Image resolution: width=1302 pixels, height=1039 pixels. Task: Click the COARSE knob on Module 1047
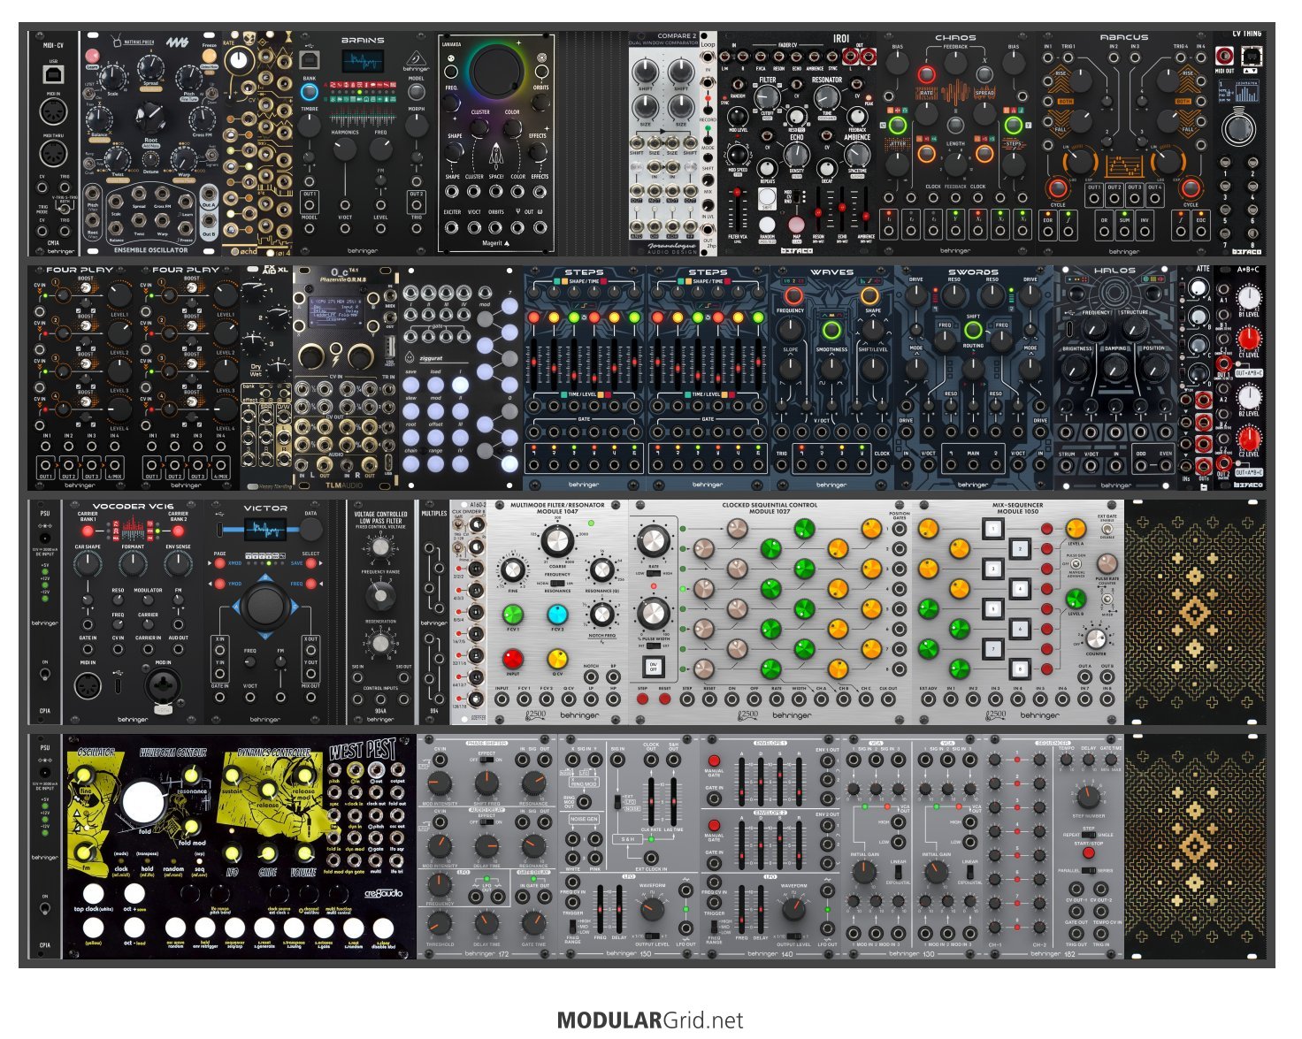(556, 541)
